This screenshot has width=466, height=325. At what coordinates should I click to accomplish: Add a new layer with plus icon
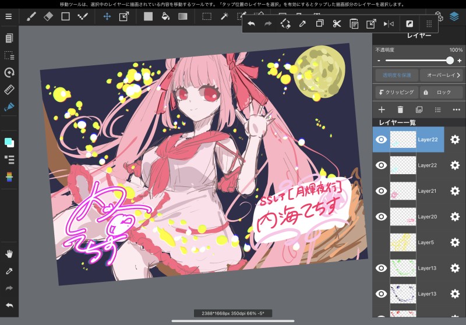click(382, 110)
